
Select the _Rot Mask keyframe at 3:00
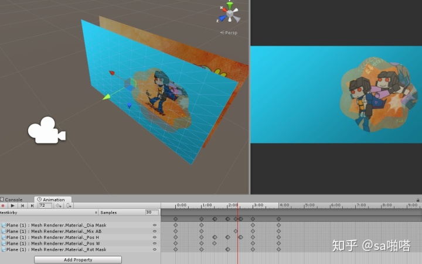[x=253, y=249]
